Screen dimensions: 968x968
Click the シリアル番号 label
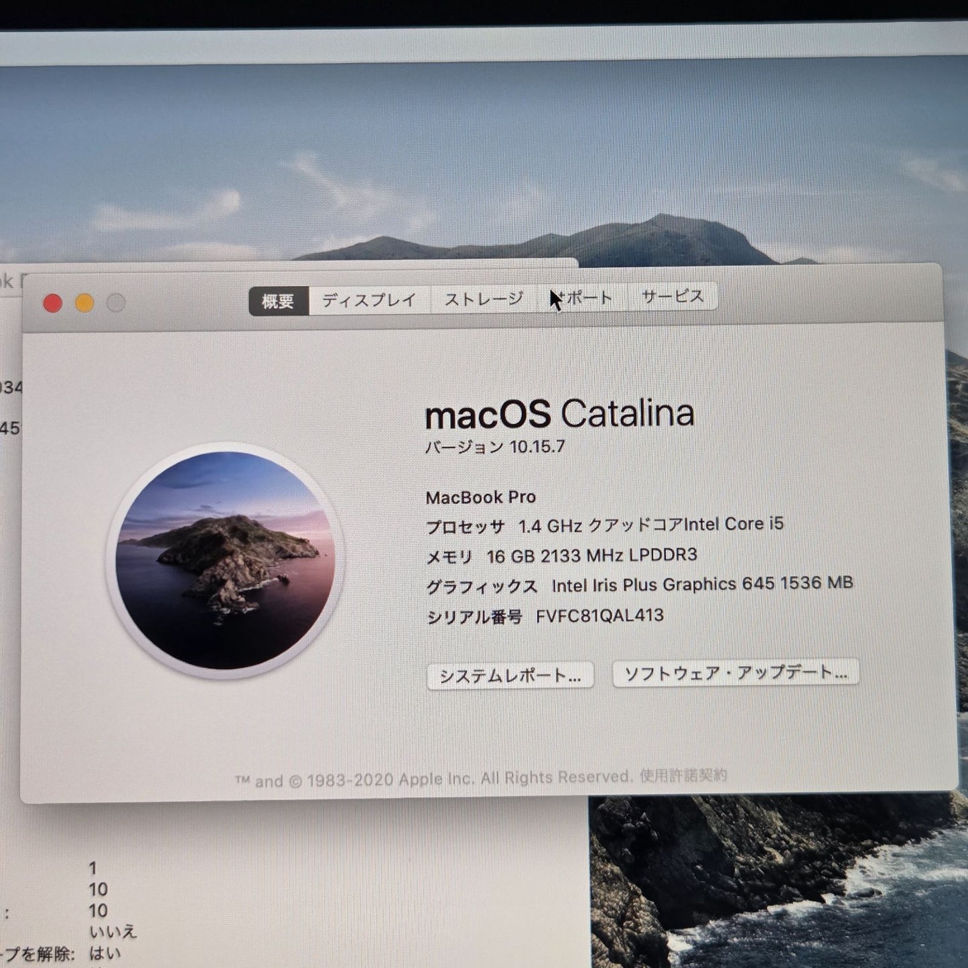[474, 617]
